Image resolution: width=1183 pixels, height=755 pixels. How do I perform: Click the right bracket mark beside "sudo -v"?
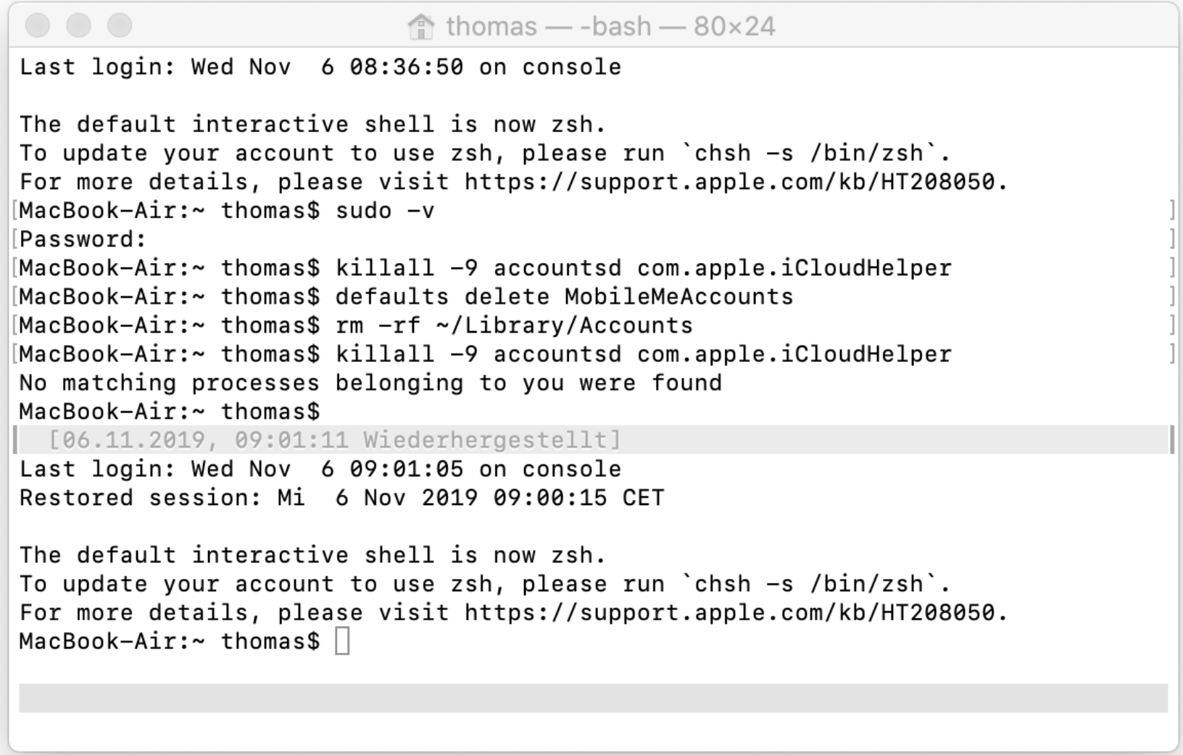(1171, 211)
